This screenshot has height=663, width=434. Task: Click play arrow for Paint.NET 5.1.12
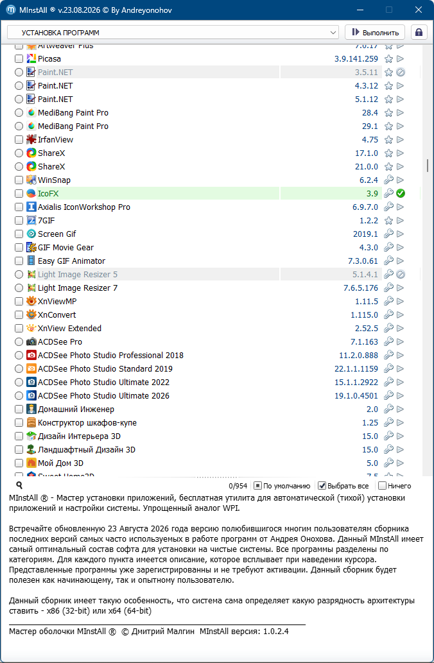point(400,99)
